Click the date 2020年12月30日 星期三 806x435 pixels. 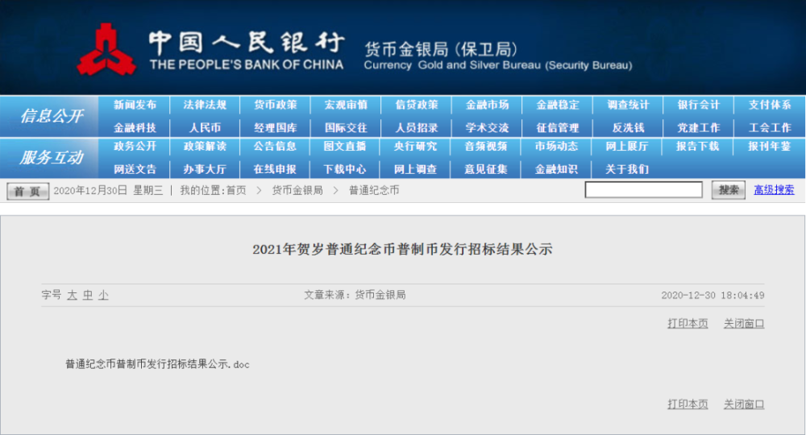108,191
